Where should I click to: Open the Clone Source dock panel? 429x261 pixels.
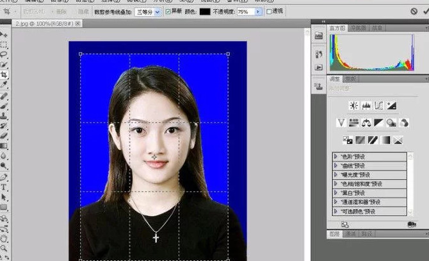tap(319, 87)
